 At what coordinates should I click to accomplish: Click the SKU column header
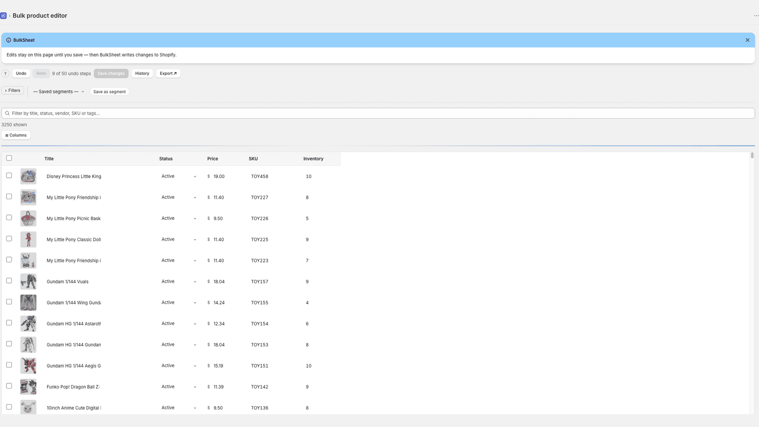click(253, 159)
